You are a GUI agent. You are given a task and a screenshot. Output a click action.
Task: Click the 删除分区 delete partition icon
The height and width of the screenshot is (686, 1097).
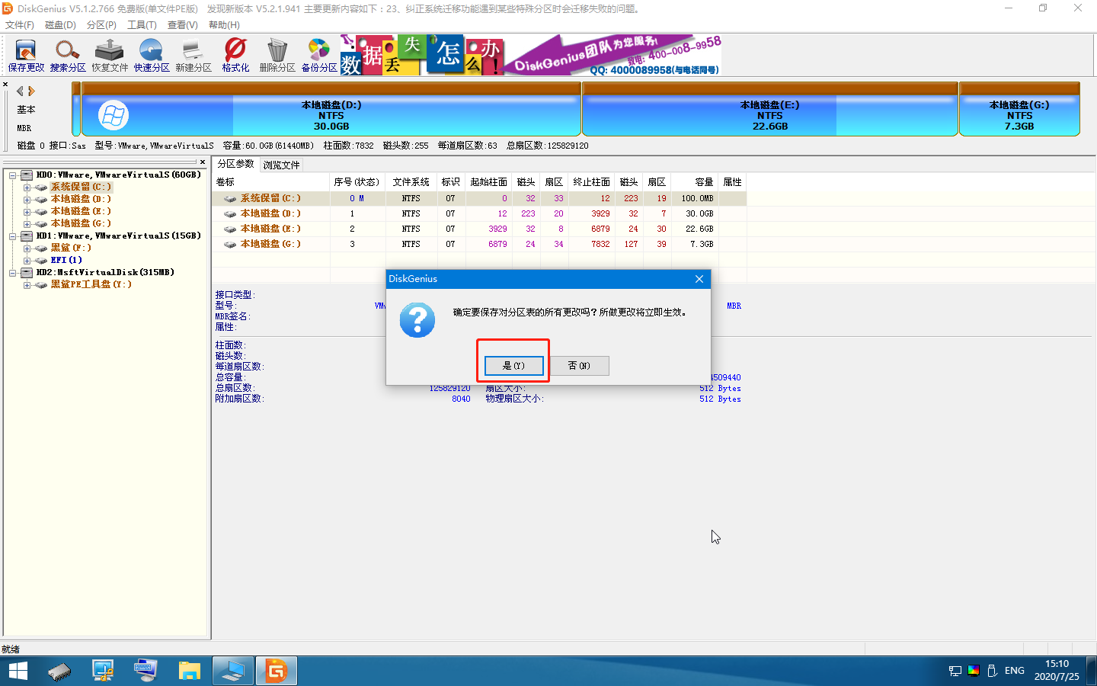277,56
